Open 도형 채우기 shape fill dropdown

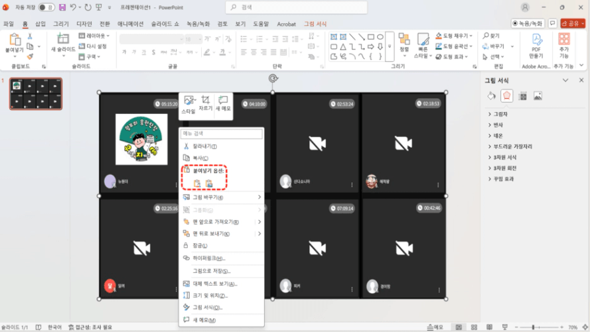[454, 36]
